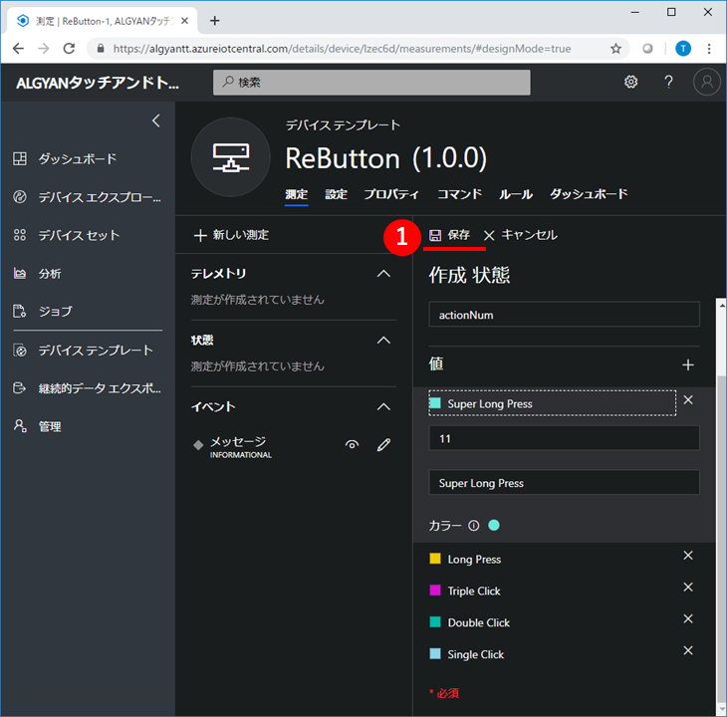Click the yellow Long Press color swatch
This screenshot has width=727, height=717.
pos(435,559)
